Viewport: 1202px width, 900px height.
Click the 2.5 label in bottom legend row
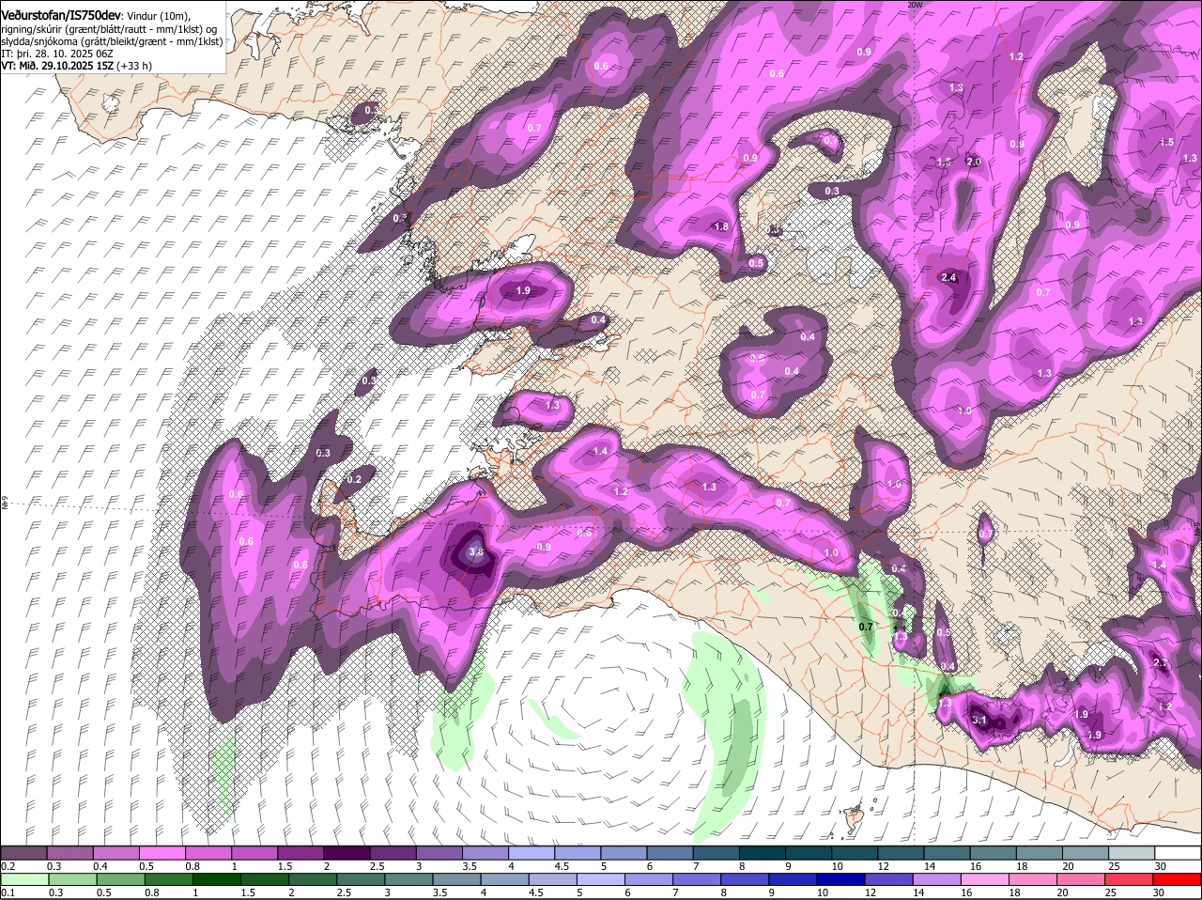click(x=344, y=892)
